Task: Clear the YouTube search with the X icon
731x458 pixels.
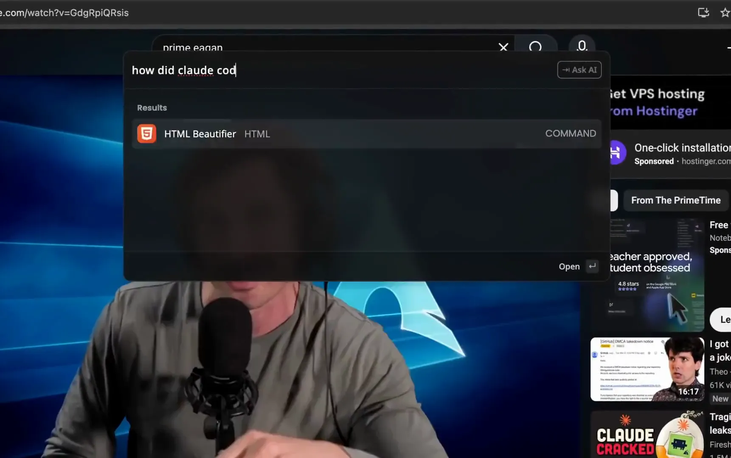Action: 503,47
